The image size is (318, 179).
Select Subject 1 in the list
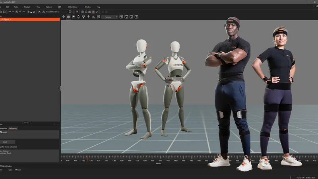pyautogui.click(x=30, y=19)
